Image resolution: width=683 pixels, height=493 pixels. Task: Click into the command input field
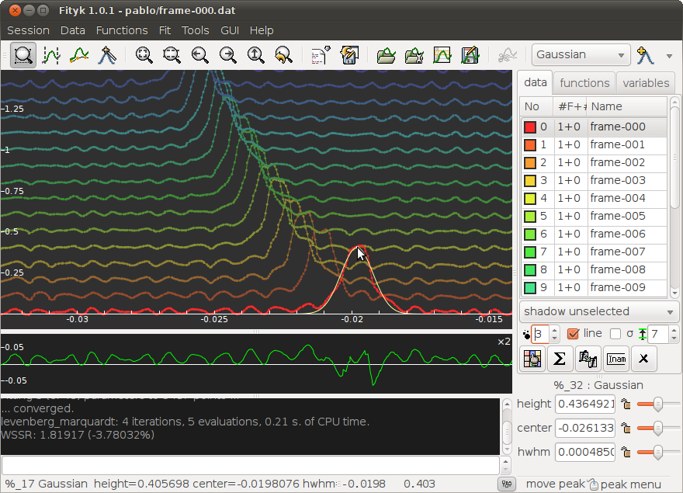251,465
